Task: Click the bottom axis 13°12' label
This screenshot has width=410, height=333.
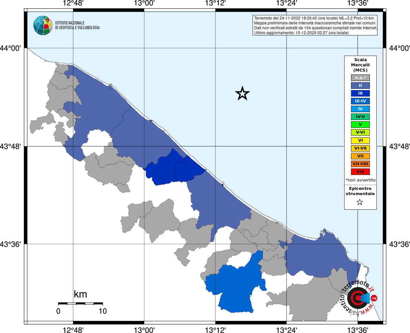Action: pos(215,330)
